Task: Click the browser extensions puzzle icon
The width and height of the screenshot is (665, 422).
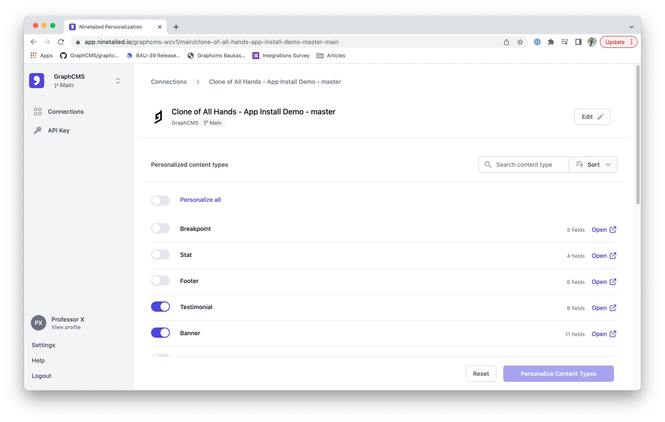Action: click(x=551, y=42)
